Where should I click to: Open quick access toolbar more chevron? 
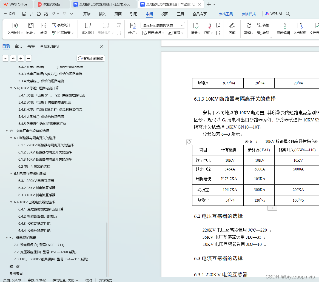coord(72,14)
